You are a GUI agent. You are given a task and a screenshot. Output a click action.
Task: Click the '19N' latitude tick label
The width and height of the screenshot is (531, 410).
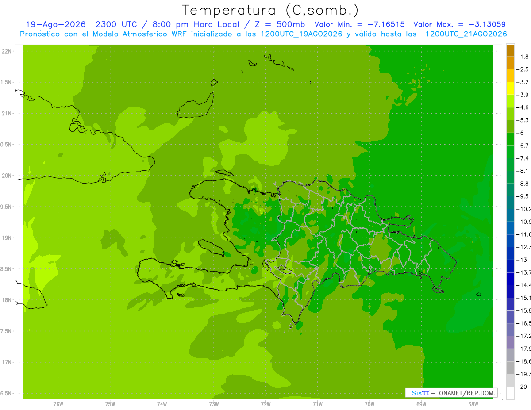8,238
